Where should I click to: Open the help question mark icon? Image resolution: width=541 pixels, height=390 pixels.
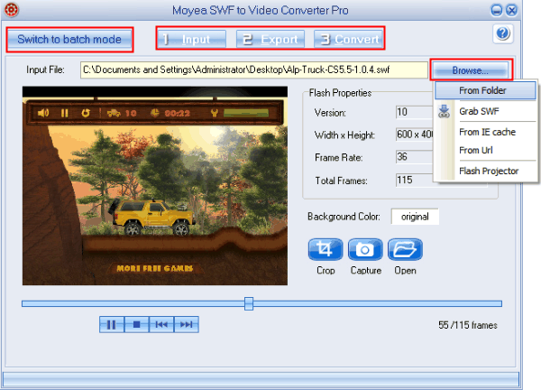click(x=503, y=33)
